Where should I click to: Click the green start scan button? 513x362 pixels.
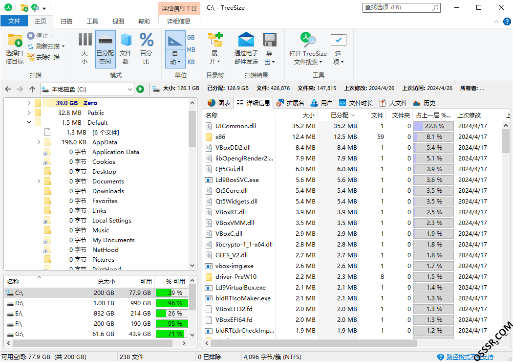tap(140, 89)
